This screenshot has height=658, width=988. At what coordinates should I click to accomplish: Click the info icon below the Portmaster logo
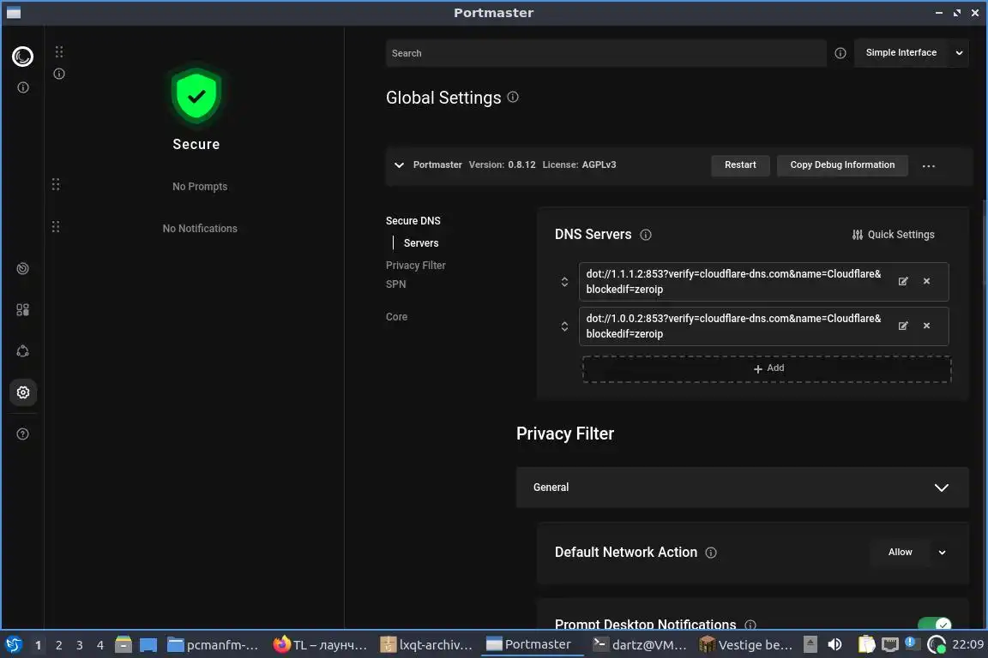22,87
